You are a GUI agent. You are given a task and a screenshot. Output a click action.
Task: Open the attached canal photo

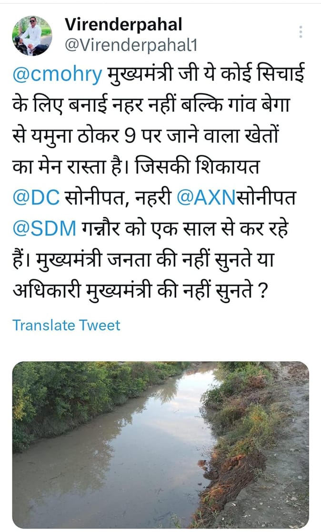tap(160, 445)
